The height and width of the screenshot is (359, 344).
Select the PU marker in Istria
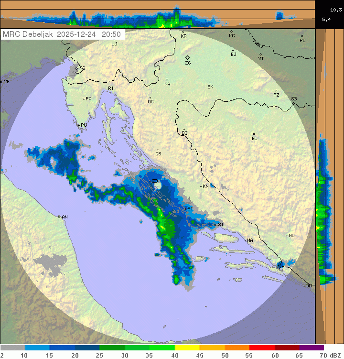[79, 125]
